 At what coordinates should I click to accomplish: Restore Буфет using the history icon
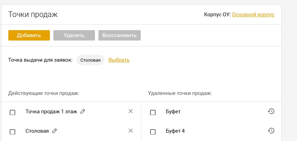pos(271,111)
